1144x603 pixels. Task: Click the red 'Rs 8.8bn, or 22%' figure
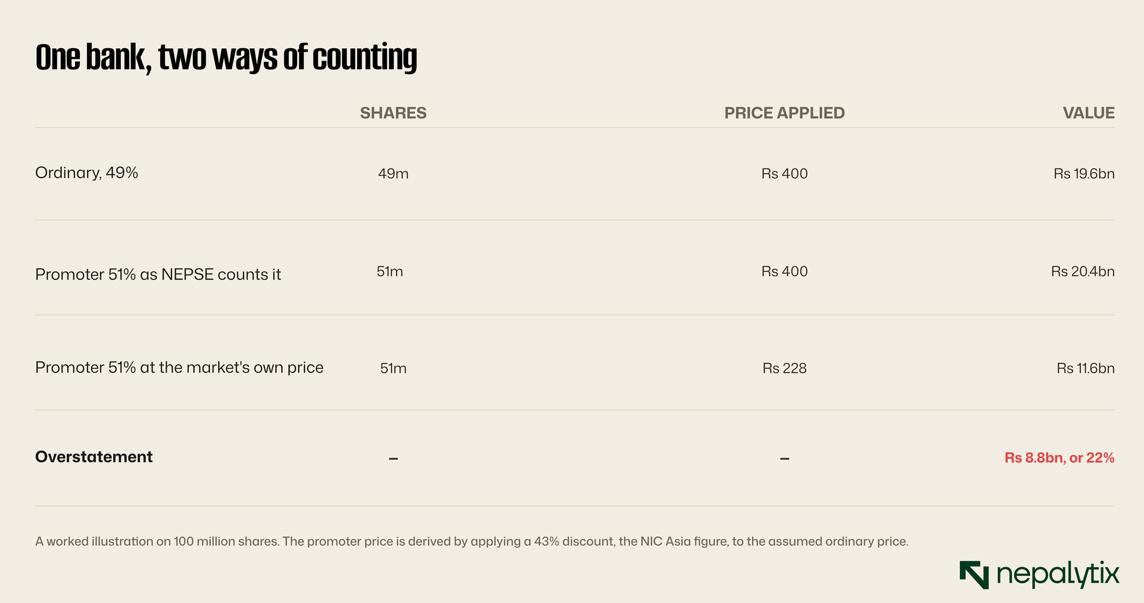tap(1059, 458)
